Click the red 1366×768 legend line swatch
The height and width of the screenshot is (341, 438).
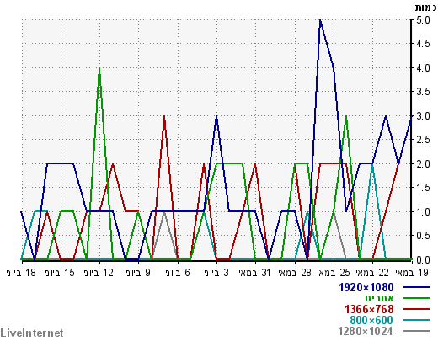[417, 309]
